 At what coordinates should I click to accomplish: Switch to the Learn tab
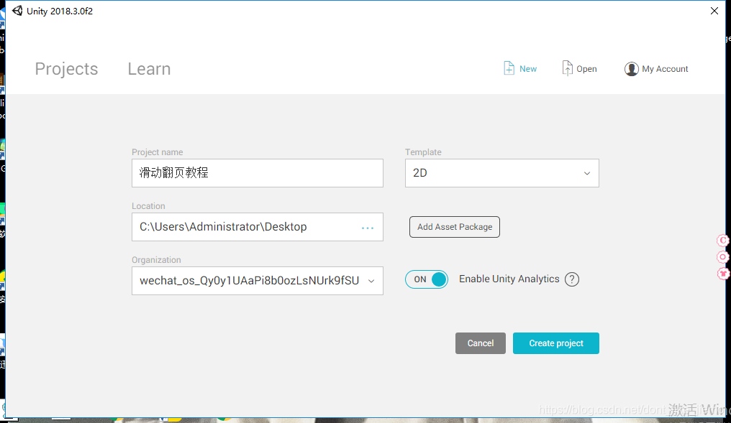149,69
